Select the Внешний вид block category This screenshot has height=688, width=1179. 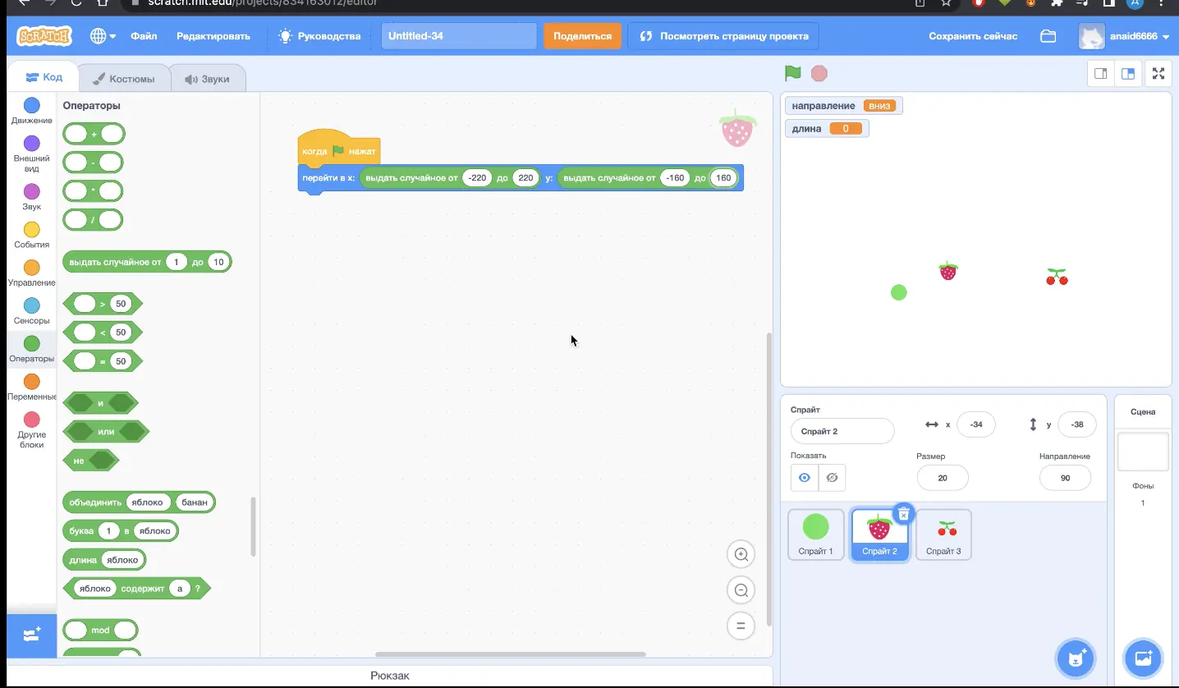click(x=31, y=154)
